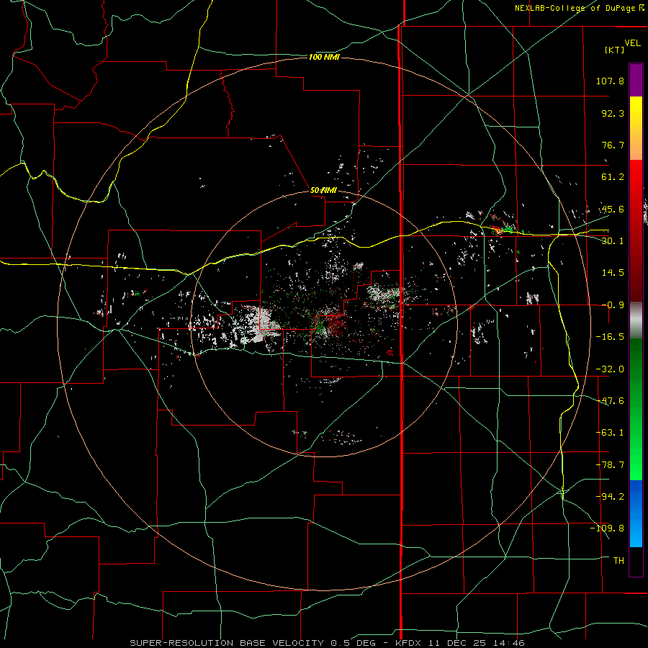Click the bright green segment of color bar

point(636,409)
